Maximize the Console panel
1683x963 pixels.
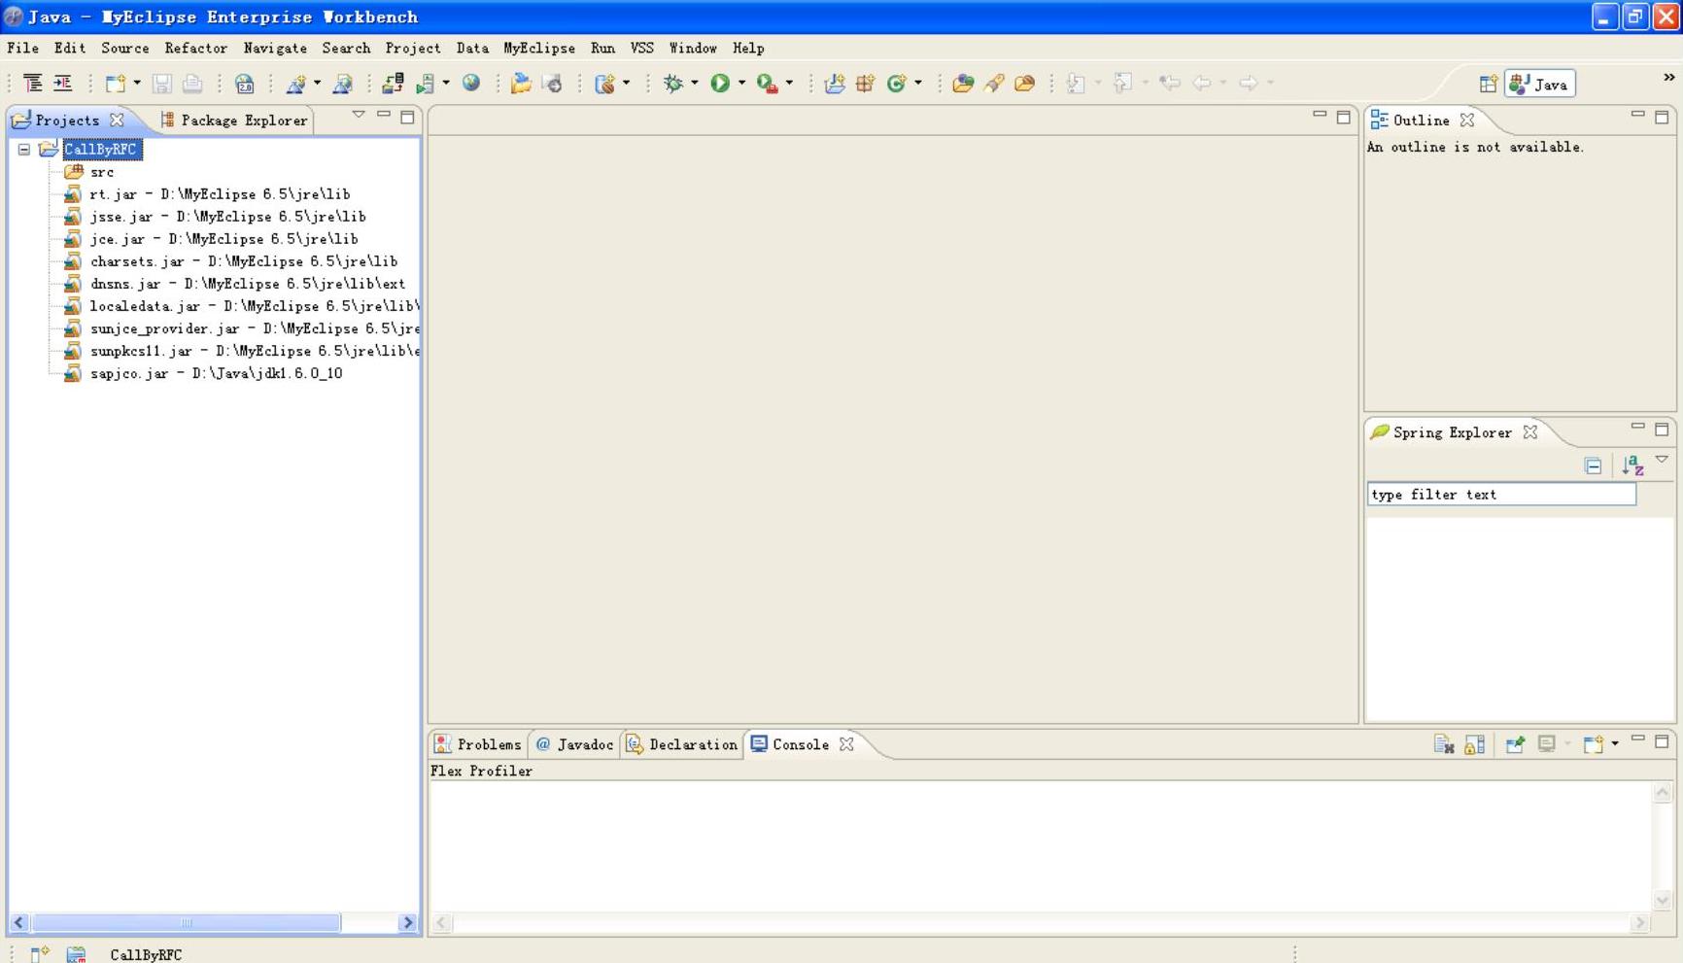tap(1662, 741)
